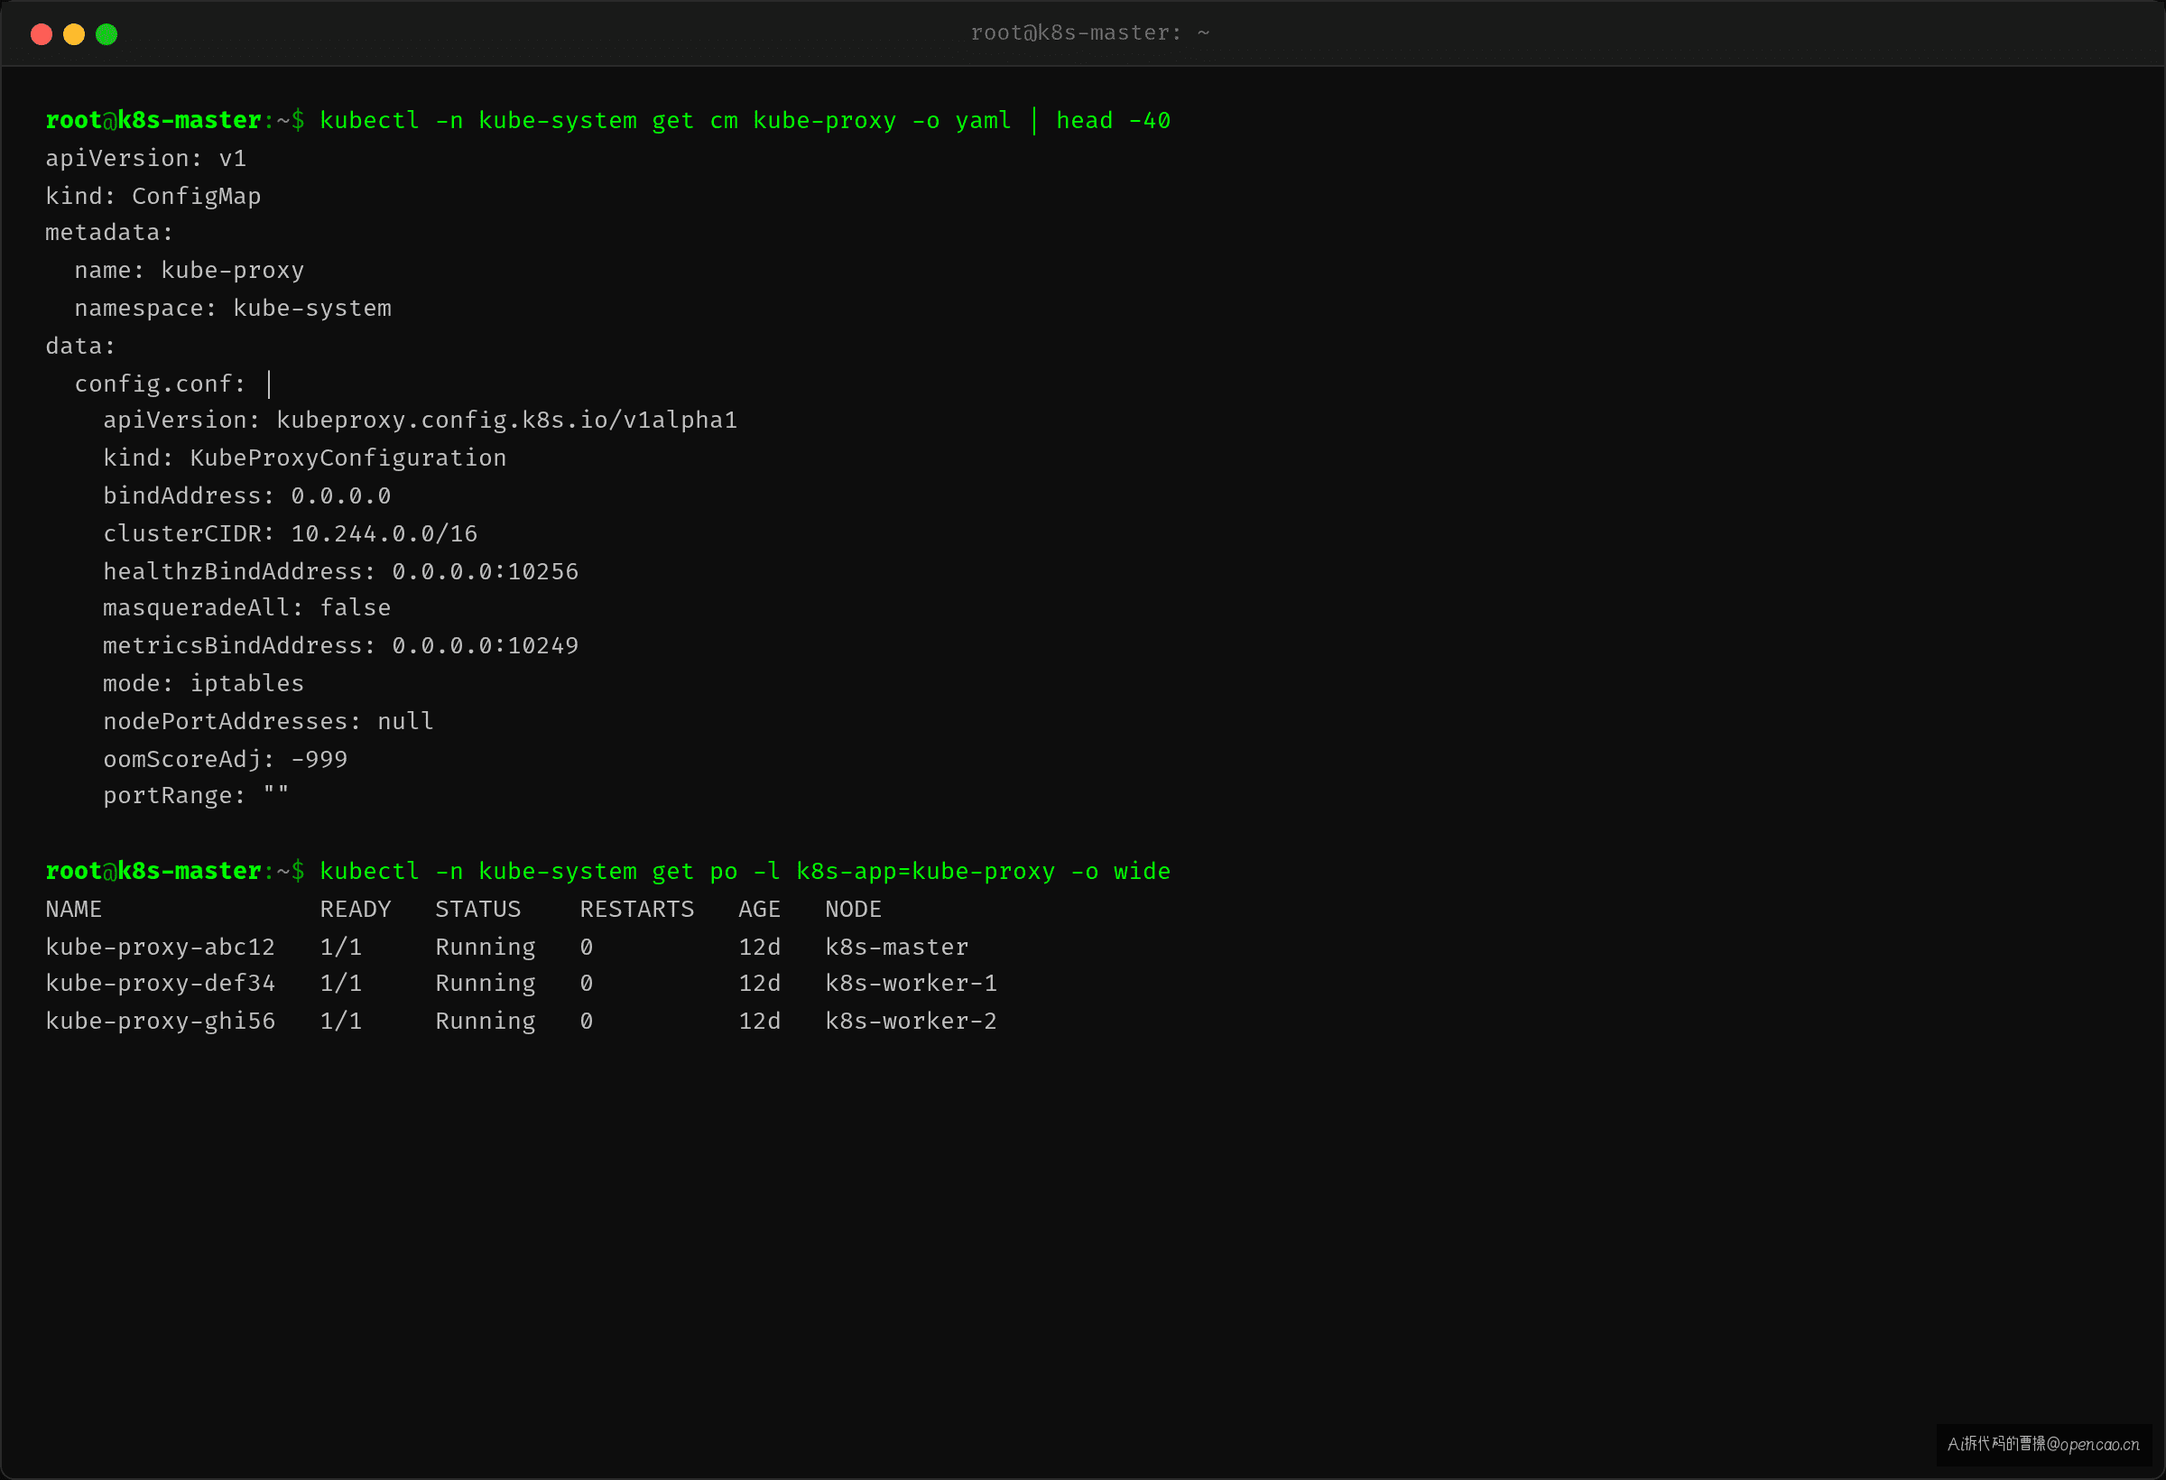
Task: Click the 'name: kube-proxy' line
Action: pyautogui.click(x=190, y=270)
